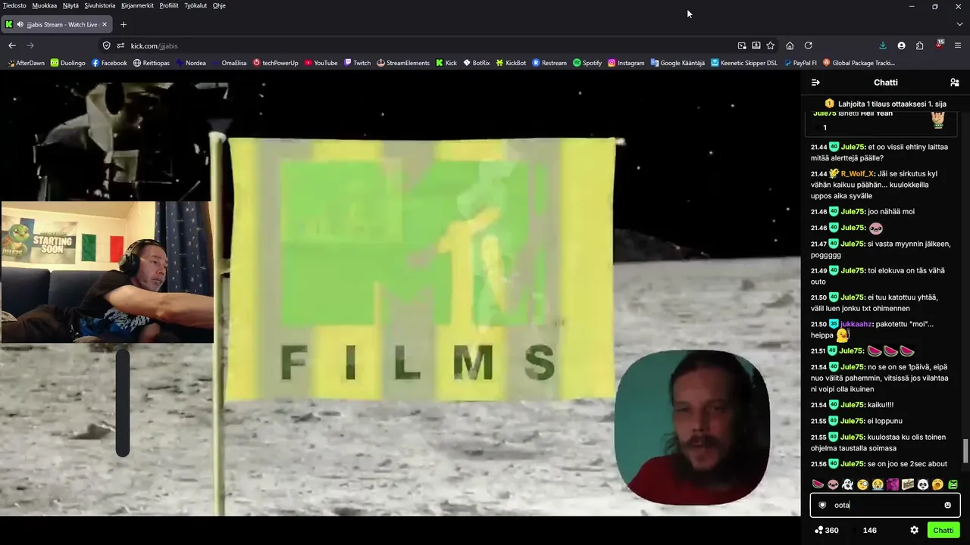Open the emote picker smiley in chat input
The height and width of the screenshot is (545, 970).
tap(947, 505)
